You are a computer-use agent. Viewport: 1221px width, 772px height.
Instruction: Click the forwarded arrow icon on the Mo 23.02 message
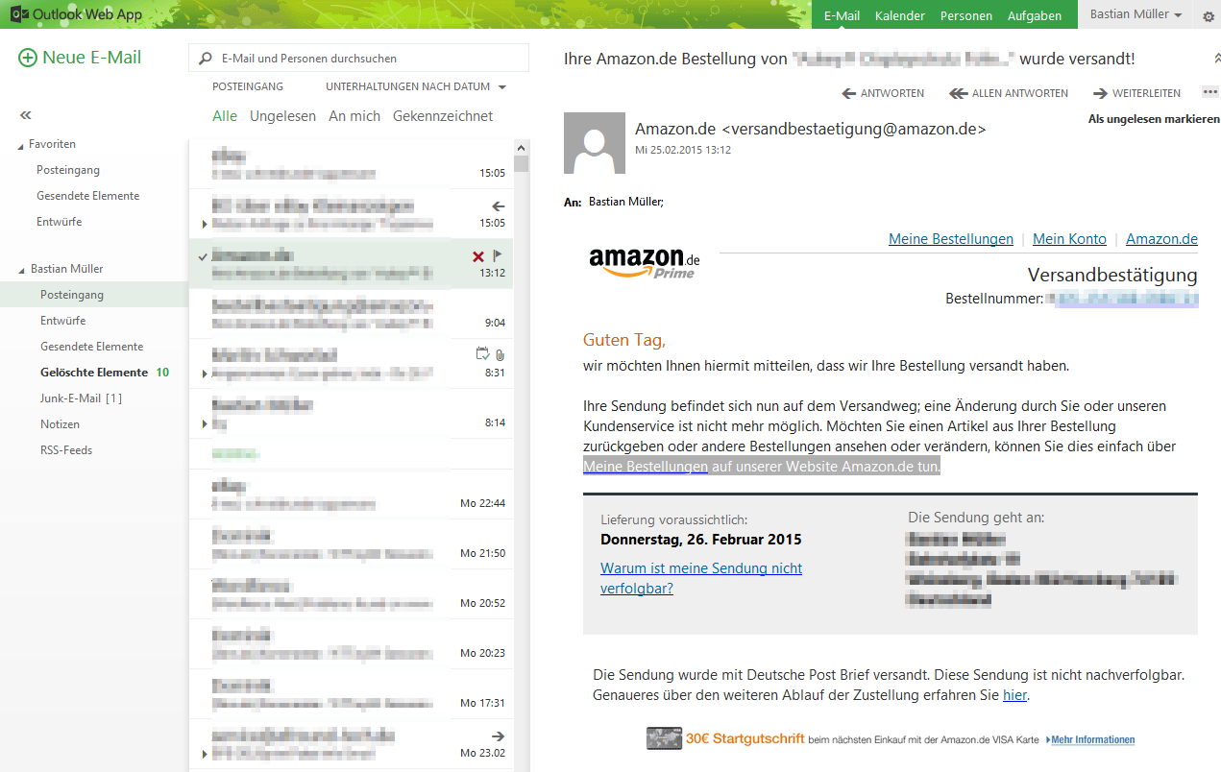[x=498, y=736]
